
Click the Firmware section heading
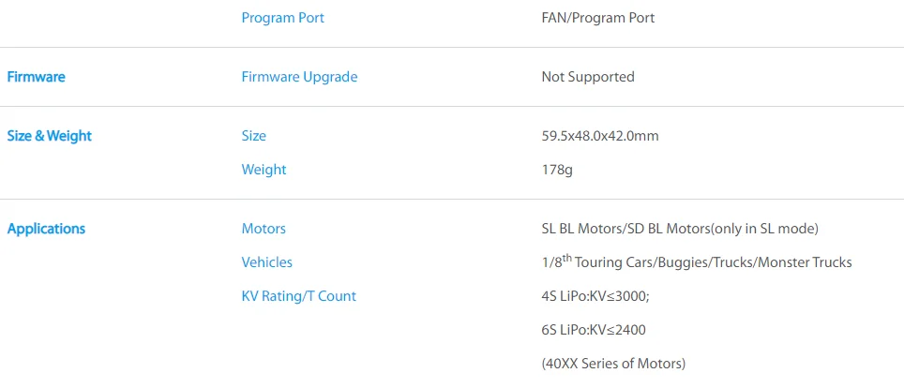point(36,77)
